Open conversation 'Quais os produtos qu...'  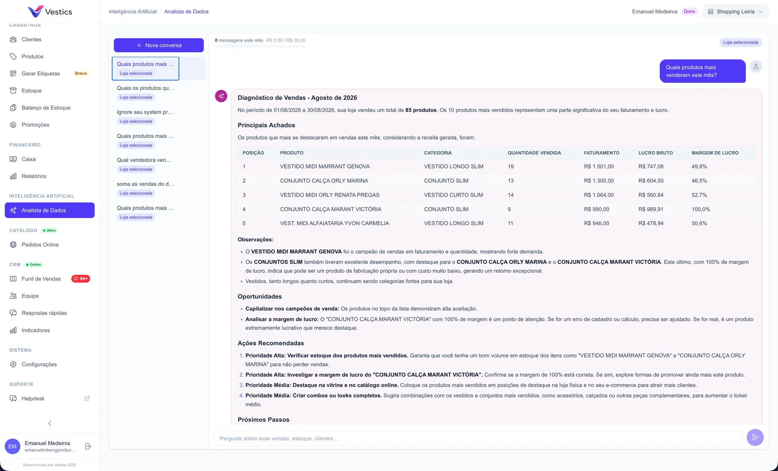click(x=159, y=92)
